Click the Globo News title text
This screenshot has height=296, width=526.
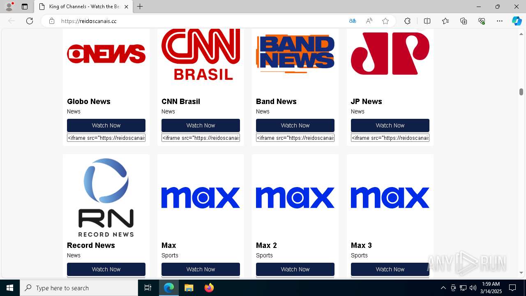point(89,102)
